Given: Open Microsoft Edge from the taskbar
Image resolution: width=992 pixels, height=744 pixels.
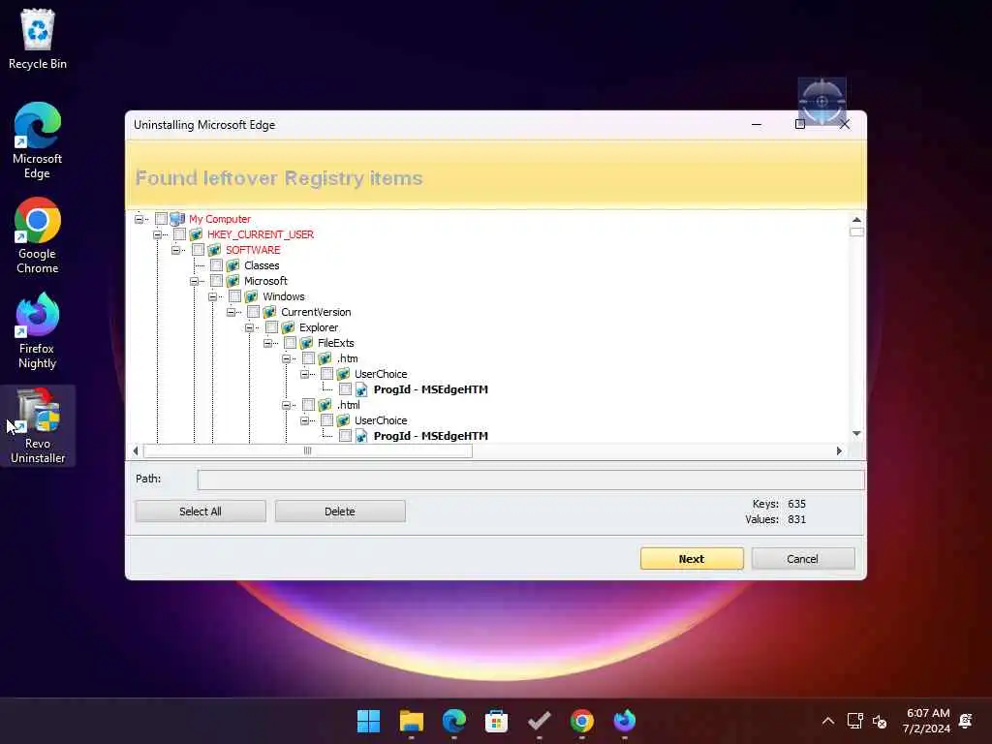Looking at the screenshot, I should point(453,721).
